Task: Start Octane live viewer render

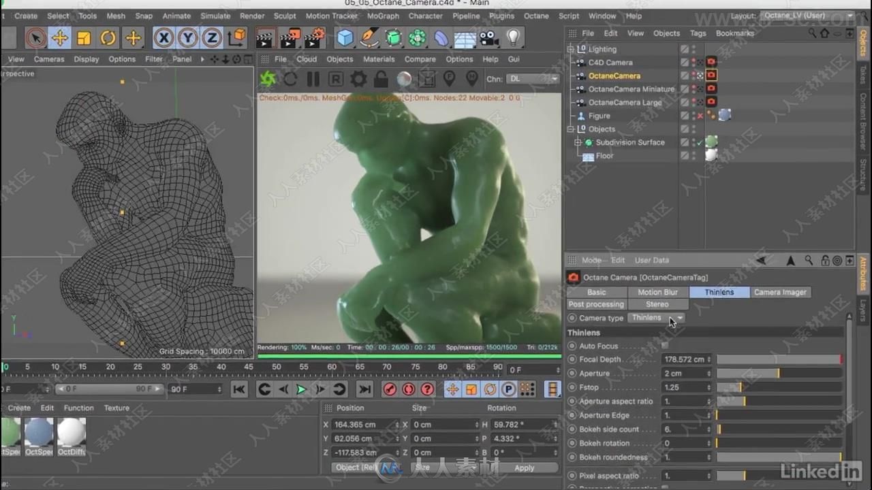Action: tap(268, 79)
